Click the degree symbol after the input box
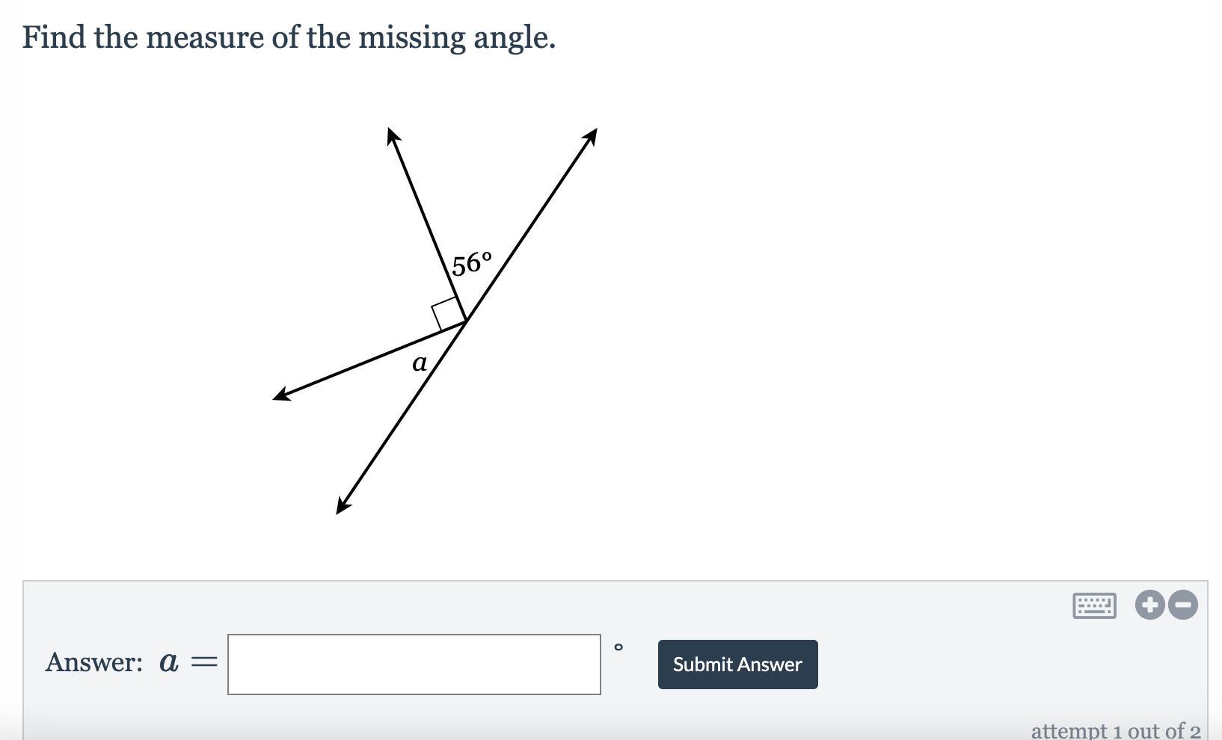The image size is (1222, 740). click(618, 647)
